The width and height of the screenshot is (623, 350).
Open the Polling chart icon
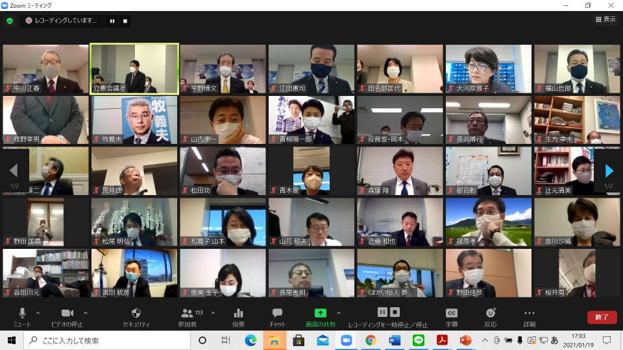(x=238, y=313)
